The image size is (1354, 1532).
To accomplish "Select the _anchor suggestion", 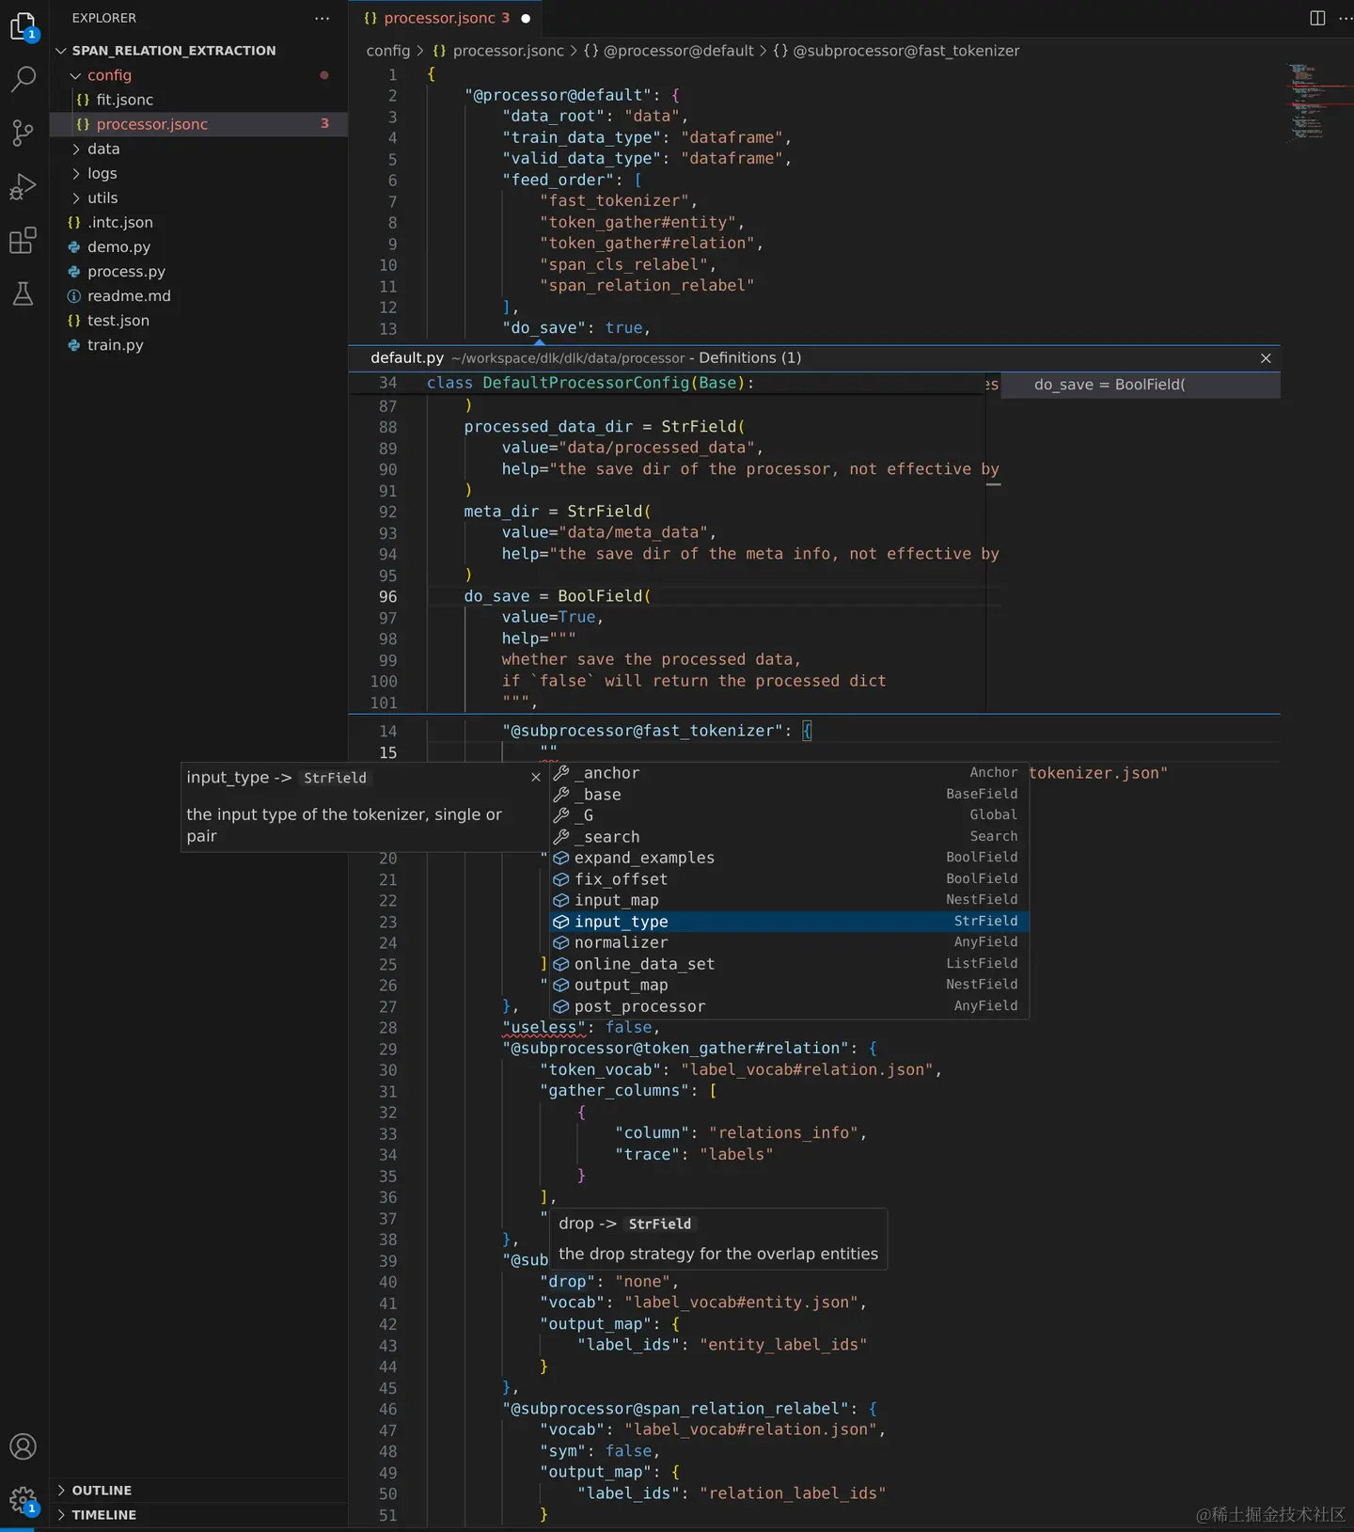I will (x=789, y=773).
